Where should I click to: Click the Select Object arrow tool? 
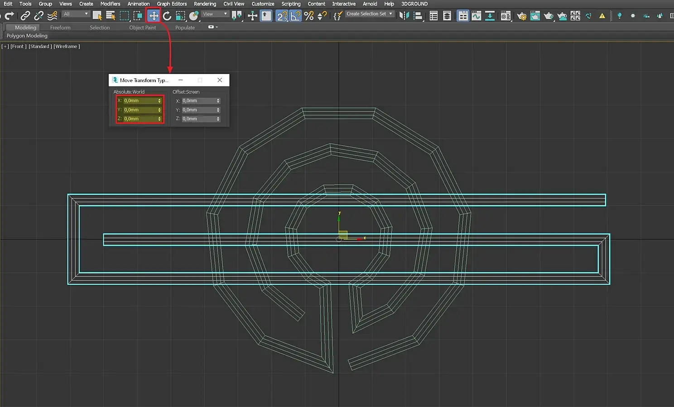[97, 16]
